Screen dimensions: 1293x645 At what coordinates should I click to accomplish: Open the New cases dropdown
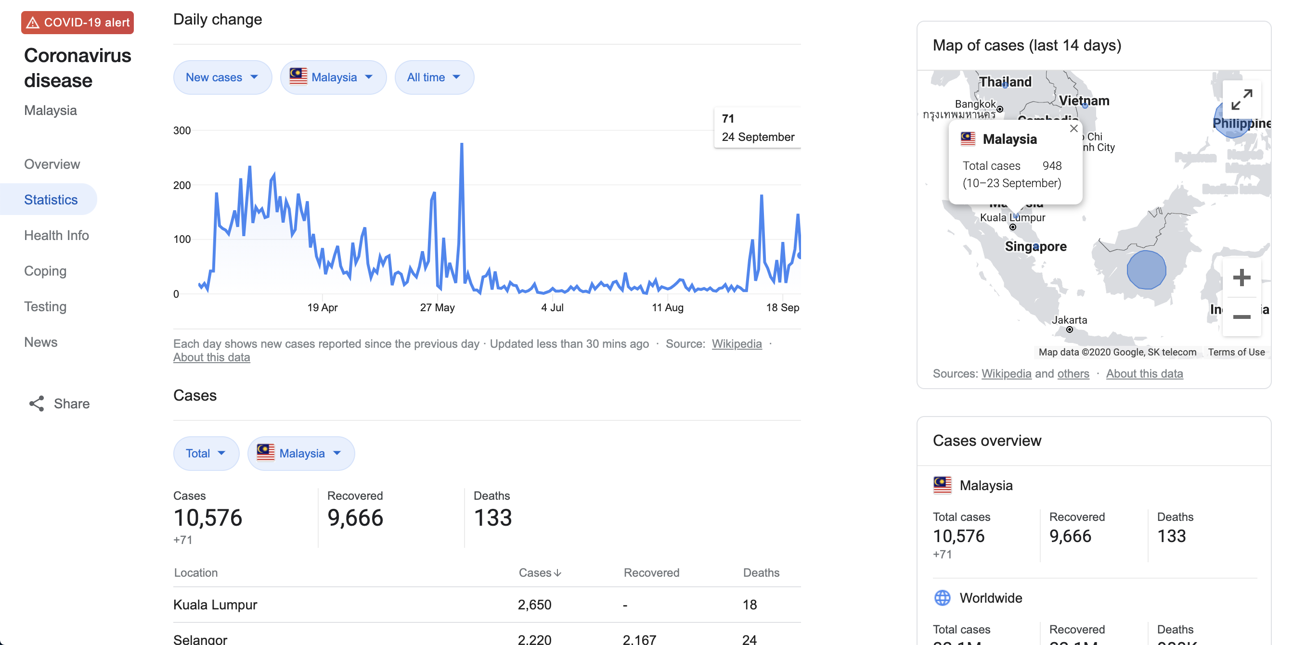222,77
